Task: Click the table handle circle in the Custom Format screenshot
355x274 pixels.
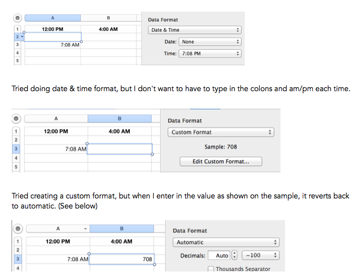Action: [x=17, y=119]
